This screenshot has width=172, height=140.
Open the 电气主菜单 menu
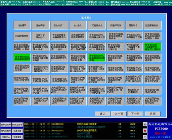[x=6, y=131]
